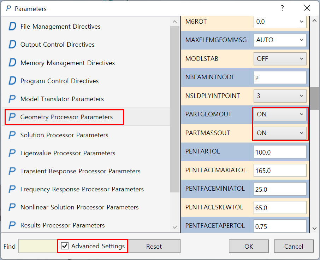
Task: Click the PENTARTOL value field
Action: (x=280, y=152)
